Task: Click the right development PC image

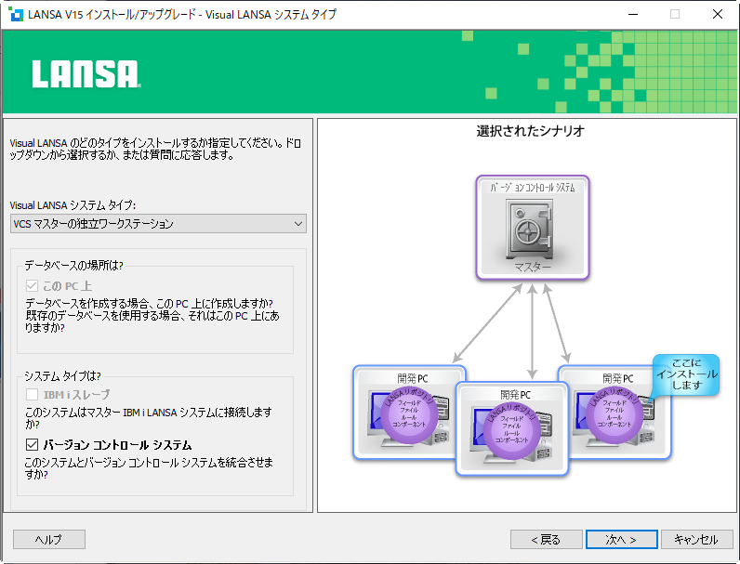Action: pyautogui.click(x=614, y=412)
